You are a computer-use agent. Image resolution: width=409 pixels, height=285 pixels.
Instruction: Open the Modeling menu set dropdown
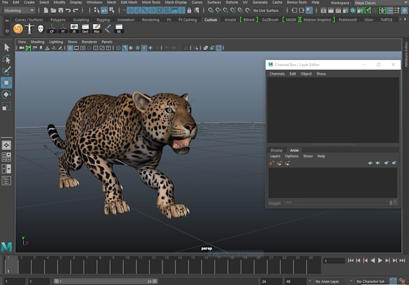point(19,11)
